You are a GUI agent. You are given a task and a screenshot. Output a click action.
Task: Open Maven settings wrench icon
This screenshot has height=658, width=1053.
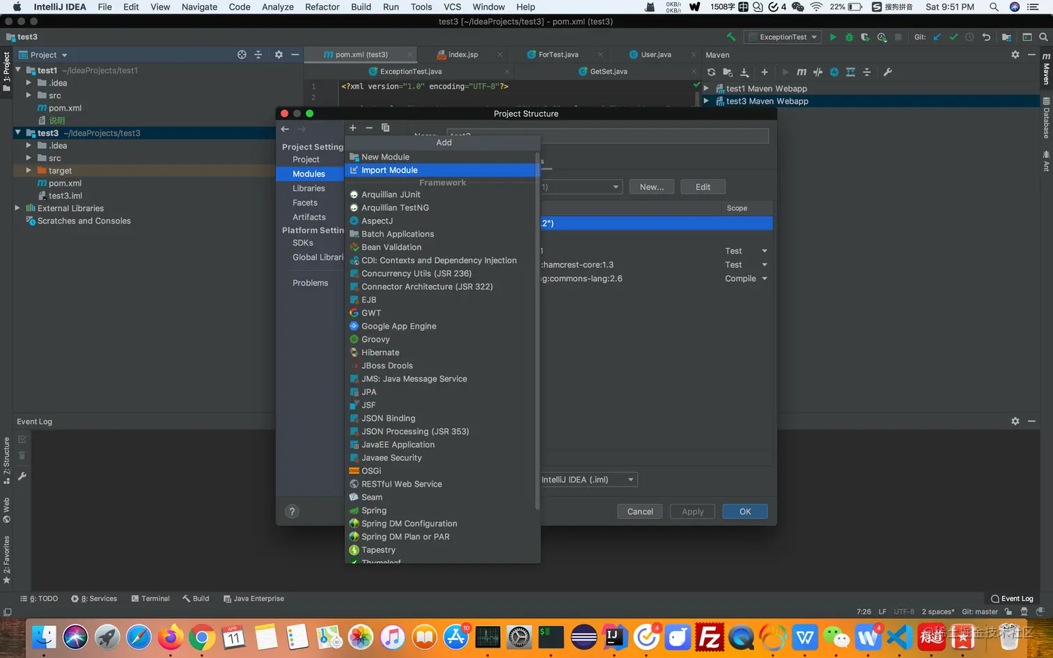[x=887, y=72]
